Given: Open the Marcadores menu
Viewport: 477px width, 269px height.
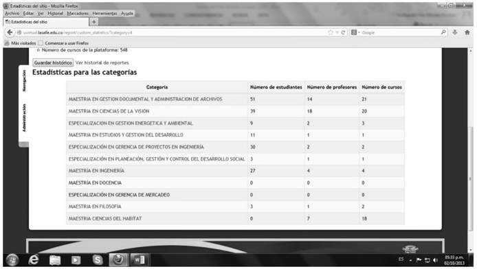Looking at the screenshot, I should [78, 13].
